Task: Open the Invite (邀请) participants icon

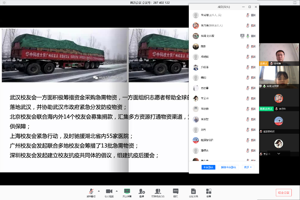Action: click(x=141, y=192)
